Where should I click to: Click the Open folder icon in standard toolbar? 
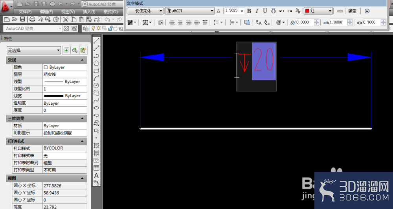point(15,19)
